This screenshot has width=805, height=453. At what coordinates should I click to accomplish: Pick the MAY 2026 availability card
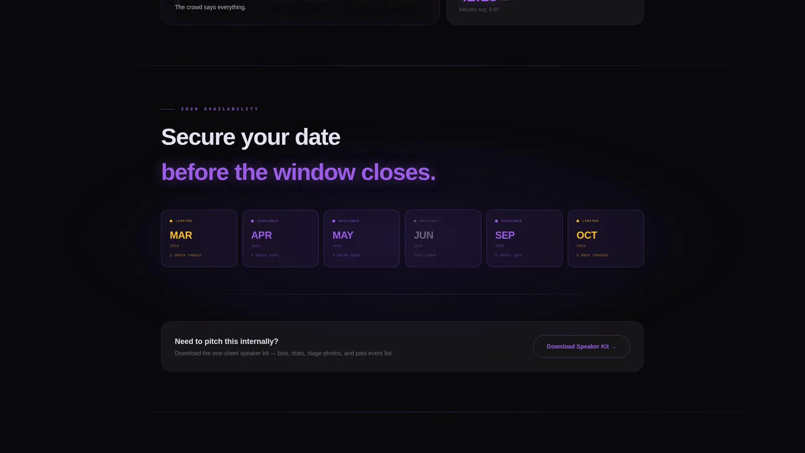coord(362,238)
